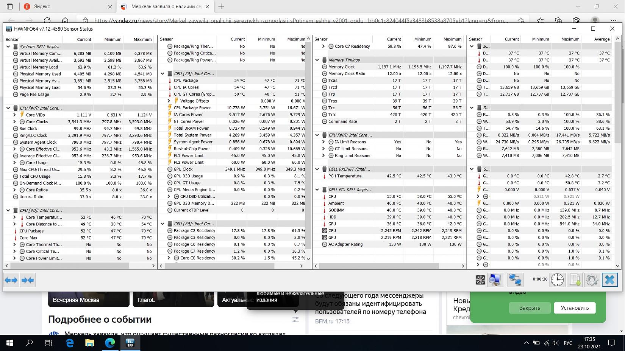The width and height of the screenshot is (625, 351).
Task: Open HWiNFO sensor settings via the gear icon
Action: click(x=592, y=280)
